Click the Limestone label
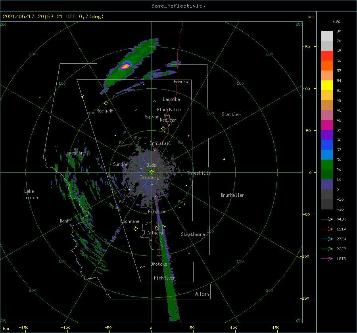Image resolution: width=357 pixels, height=333 pixels. (75, 153)
